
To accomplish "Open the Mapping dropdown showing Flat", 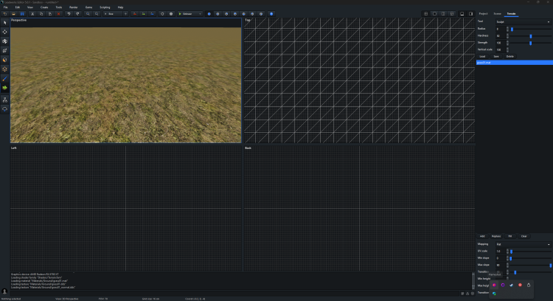I will 522,244.
